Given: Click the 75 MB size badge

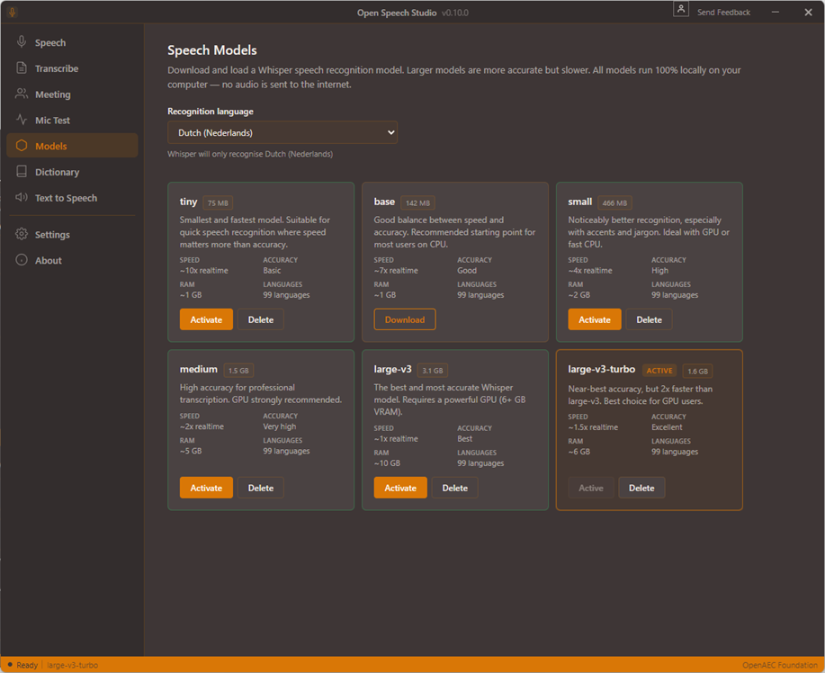Looking at the screenshot, I should pos(218,203).
